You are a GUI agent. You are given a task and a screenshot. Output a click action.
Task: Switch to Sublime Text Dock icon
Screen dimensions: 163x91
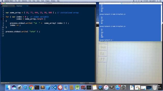(43, 87)
